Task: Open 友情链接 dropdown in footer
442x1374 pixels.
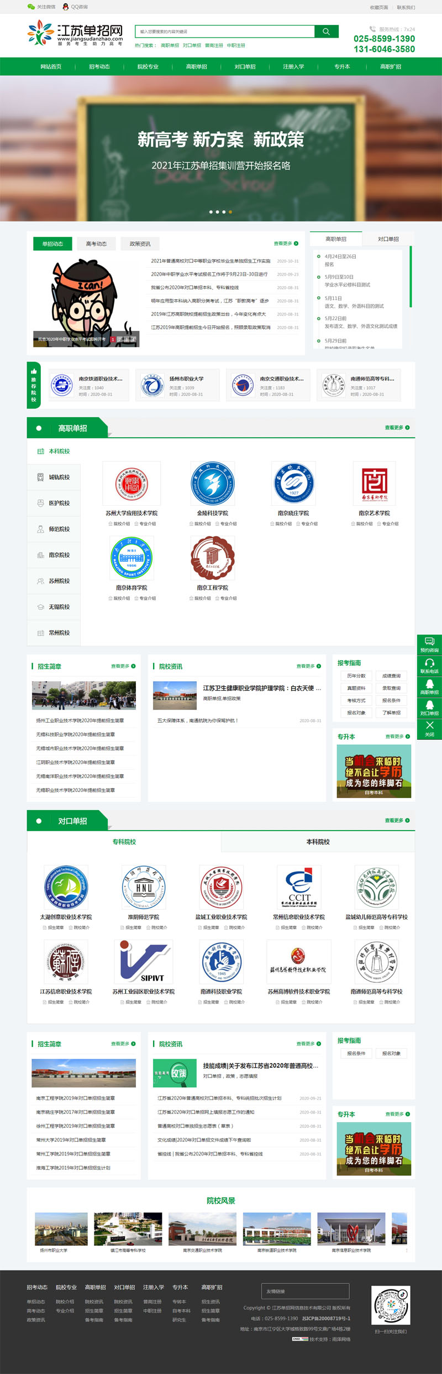Action: (x=305, y=1291)
